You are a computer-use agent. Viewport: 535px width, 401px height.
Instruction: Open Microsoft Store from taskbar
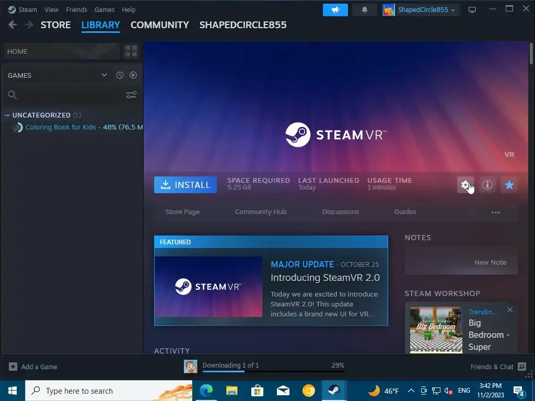tap(257, 391)
